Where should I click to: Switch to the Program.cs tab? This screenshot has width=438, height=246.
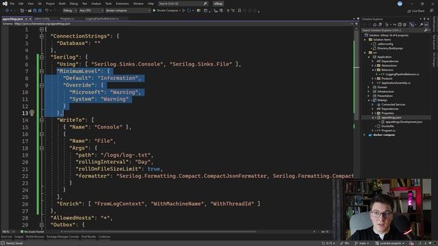[67, 18]
